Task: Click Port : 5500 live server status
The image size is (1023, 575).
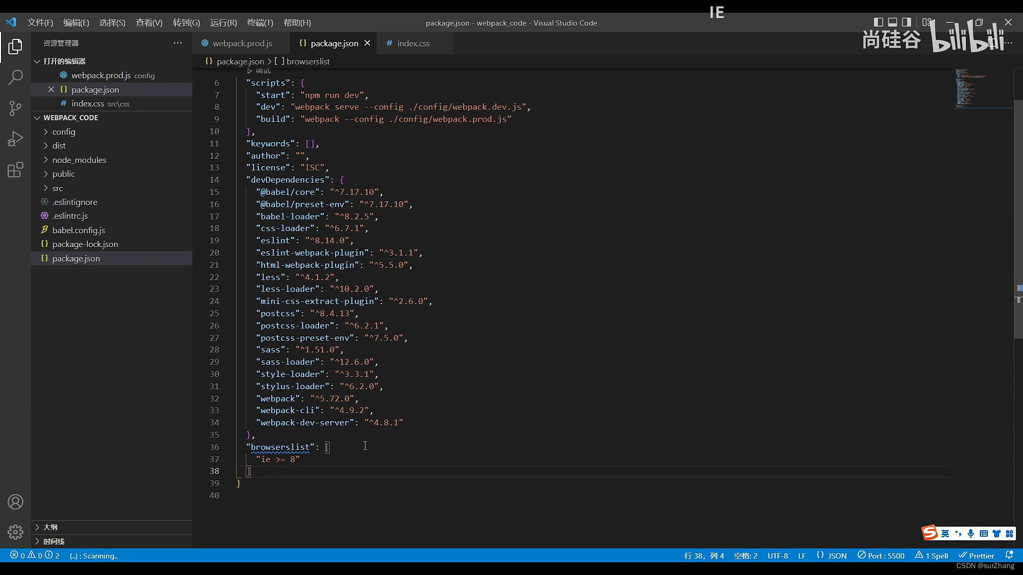Action: (x=881, y=555)
